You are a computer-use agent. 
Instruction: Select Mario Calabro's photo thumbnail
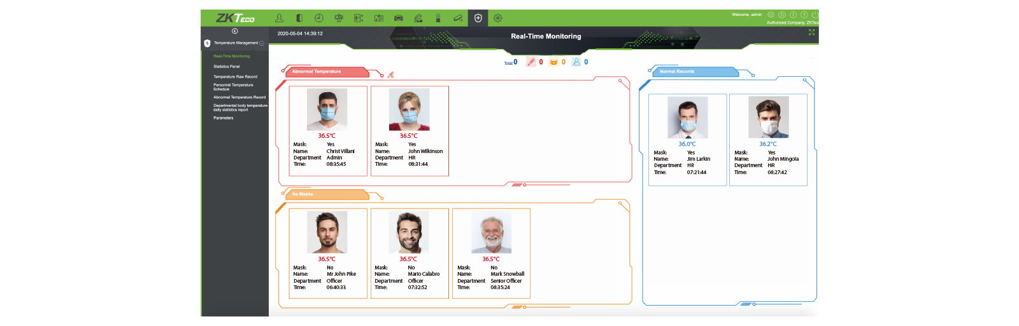(x=409, y=233)
